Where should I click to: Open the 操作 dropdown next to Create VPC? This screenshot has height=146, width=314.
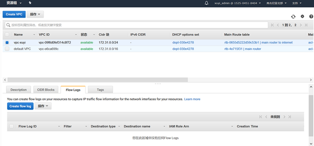point(35,14)
